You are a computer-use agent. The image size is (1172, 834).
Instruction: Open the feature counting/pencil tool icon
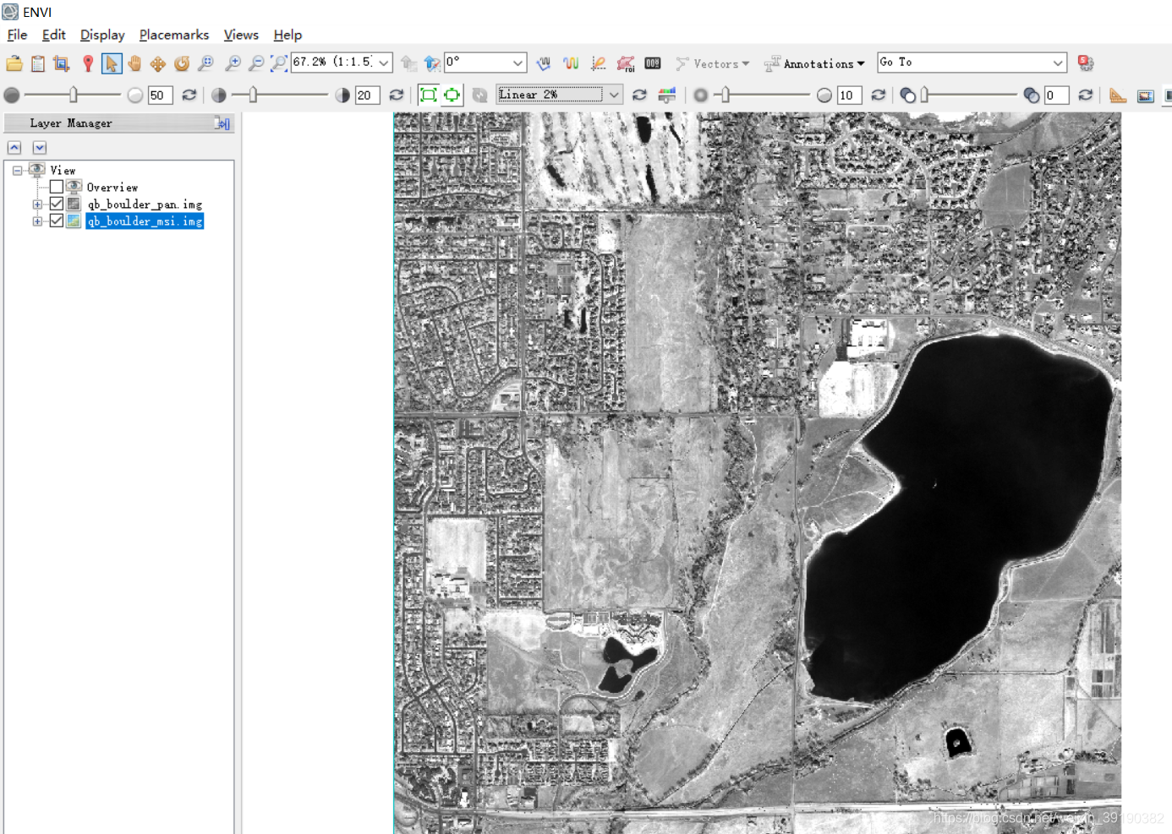[598, 63]
